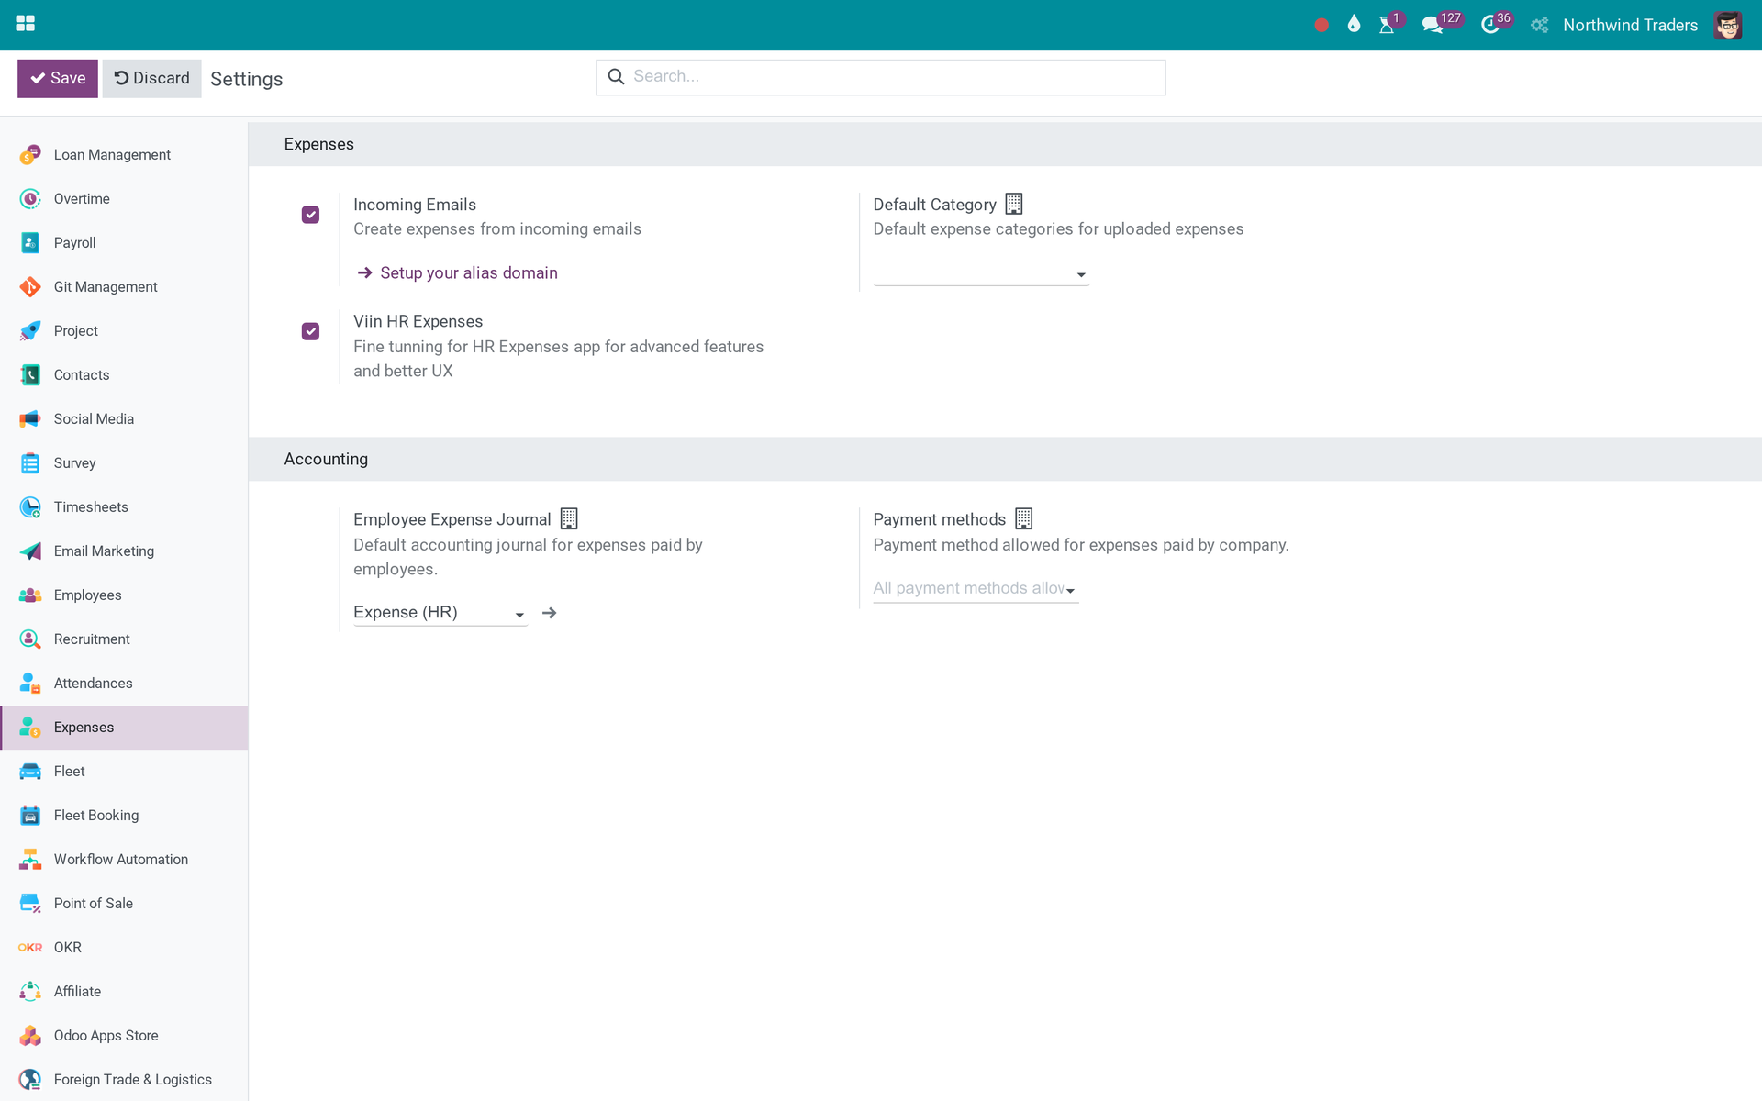
Task: Go to Fleet Booking settings
Action: 124,816
